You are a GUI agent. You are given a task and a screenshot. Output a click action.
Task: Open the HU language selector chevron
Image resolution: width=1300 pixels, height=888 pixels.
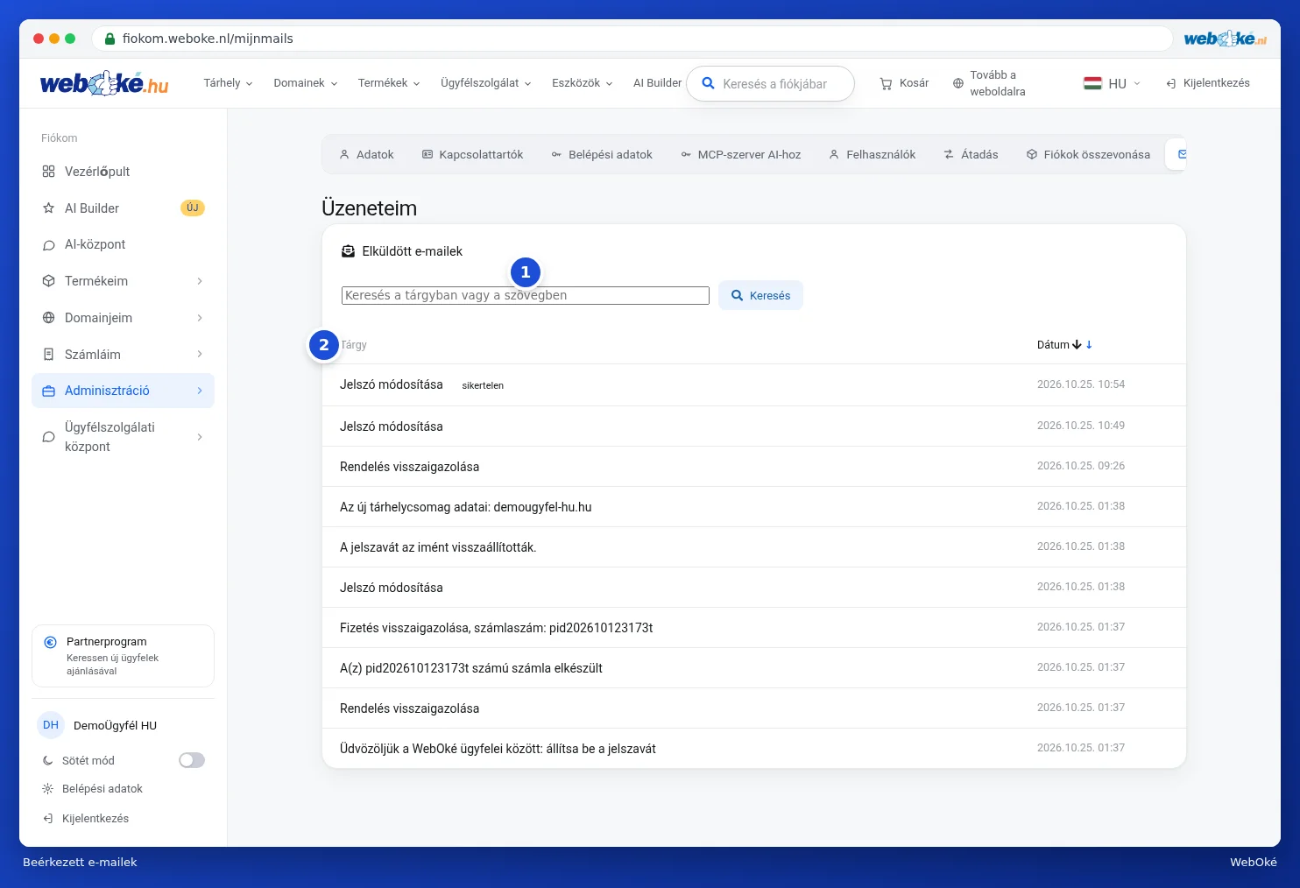1137,83
